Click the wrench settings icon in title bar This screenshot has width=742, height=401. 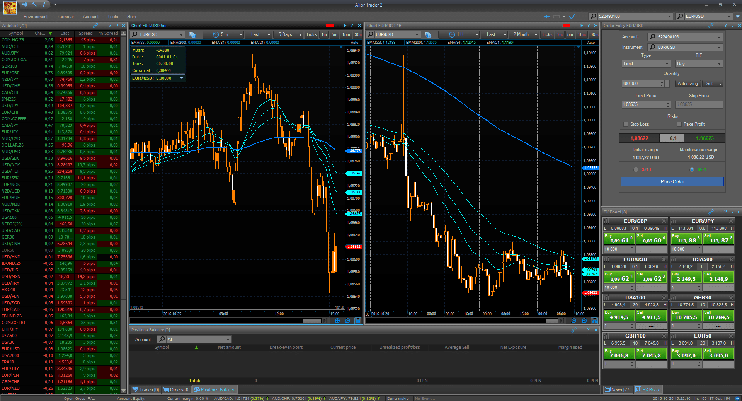point(34,5)
